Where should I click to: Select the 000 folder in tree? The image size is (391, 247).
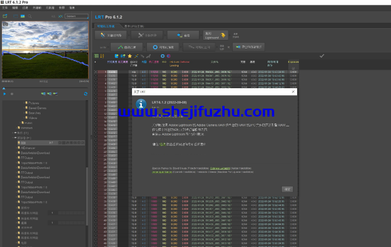click(x=51, y=143)
